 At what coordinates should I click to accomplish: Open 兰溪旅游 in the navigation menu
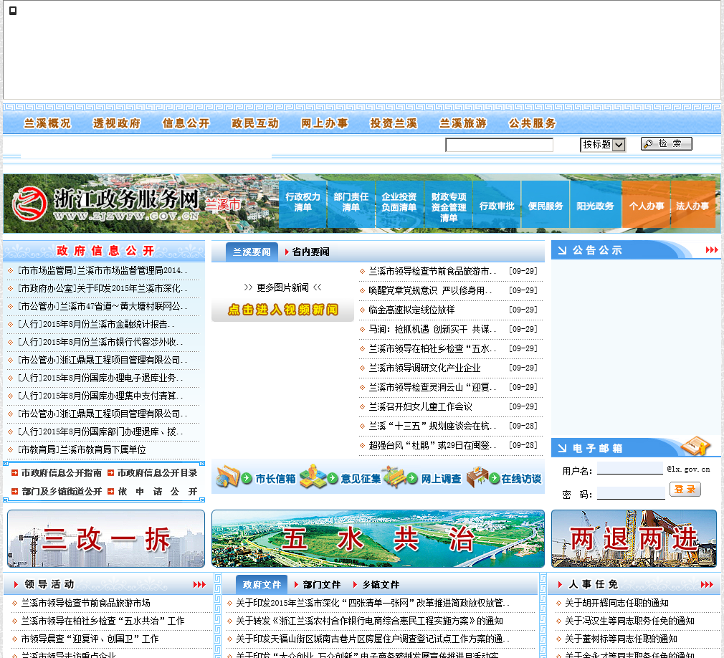tap(462, 123)
